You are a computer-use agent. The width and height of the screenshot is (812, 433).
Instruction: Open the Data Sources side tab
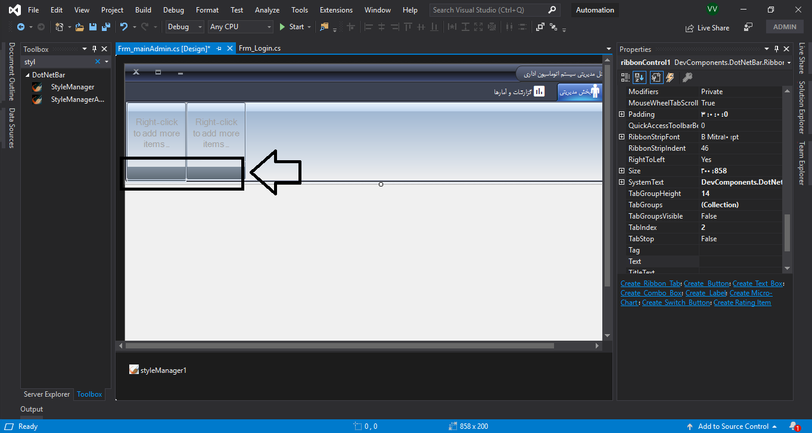click(11, 128)
